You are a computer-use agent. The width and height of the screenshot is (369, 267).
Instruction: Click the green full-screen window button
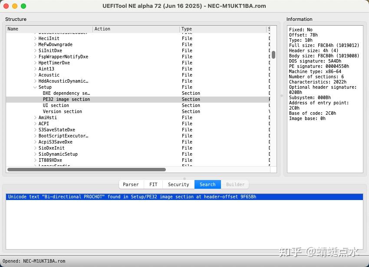[23, 6]
